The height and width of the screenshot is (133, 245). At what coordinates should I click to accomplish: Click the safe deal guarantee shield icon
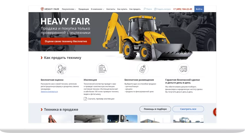point(183,69)
